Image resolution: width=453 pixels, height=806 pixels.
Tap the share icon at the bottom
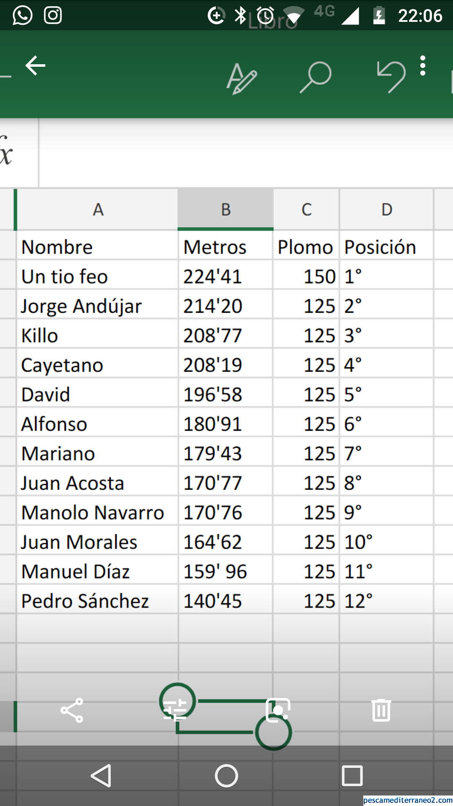coord(72,710)
